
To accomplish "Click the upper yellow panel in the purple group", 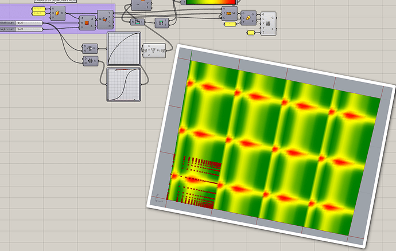I will coord(38,9).
